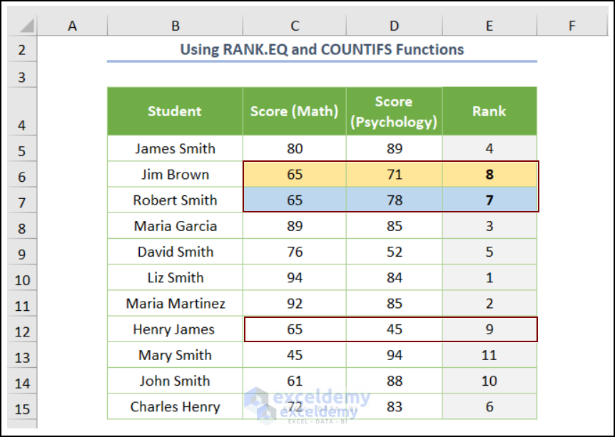This screenshot has height=437, width=615.
Task: Select row 8 header
Action: point(22,226)
